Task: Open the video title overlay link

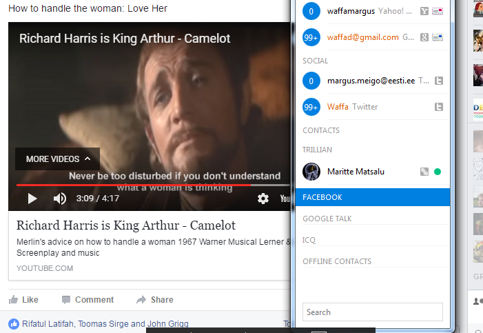Action: click(125, 39)
